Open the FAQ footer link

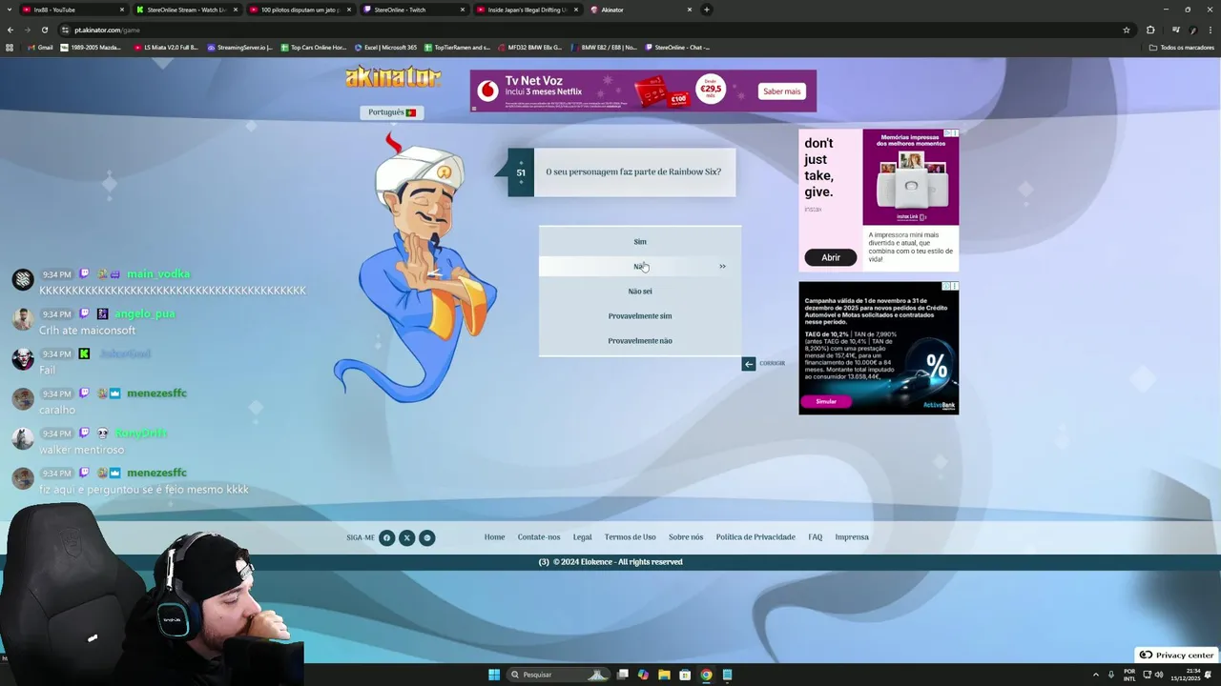tap(815, 537)
